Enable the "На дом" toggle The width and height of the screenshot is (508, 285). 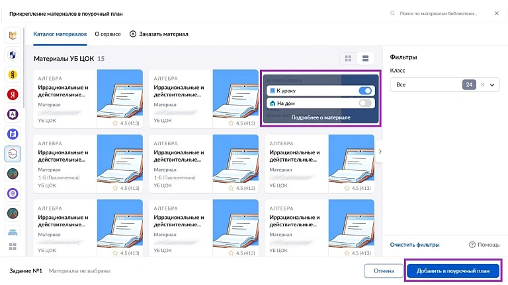(365, 104)
